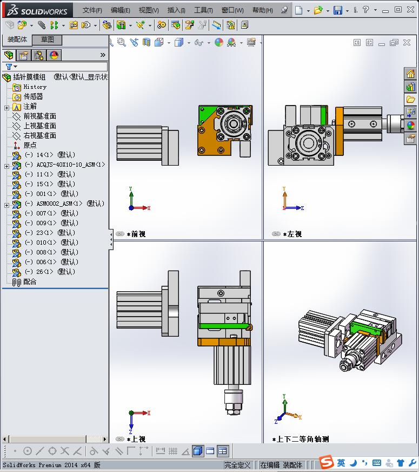419x472 pixels.
Task: Open the 窗口(W) menu
Action: click(232, 10)
